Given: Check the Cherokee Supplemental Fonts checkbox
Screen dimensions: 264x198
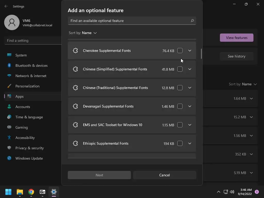Looking at the screenshot, I should point(180,51).
